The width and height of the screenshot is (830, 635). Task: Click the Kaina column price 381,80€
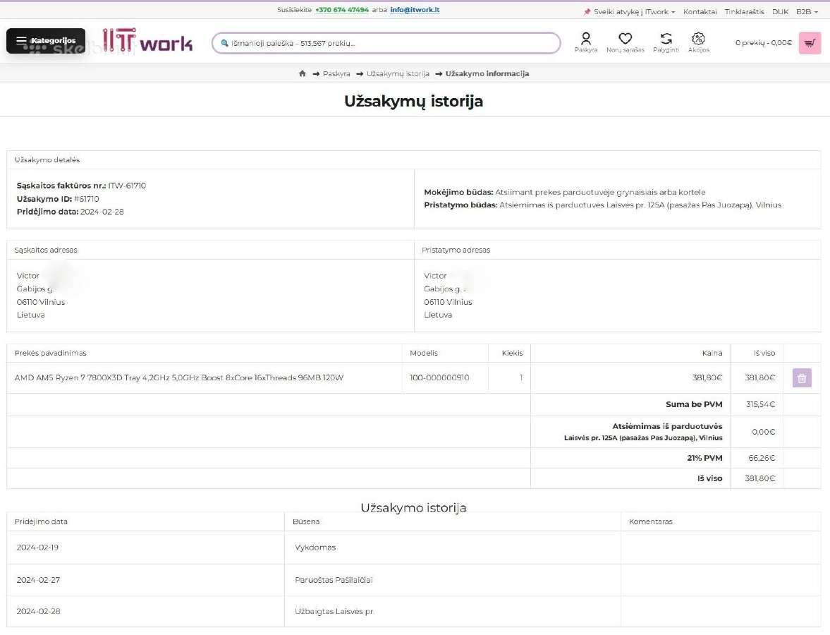click(707, 377)
